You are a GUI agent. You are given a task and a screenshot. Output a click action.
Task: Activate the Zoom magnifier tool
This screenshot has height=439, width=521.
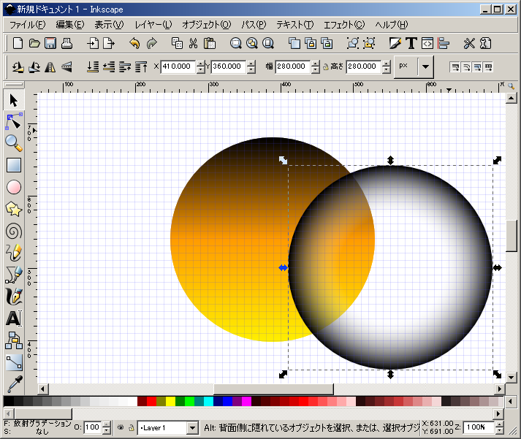(x=14, y=143)
